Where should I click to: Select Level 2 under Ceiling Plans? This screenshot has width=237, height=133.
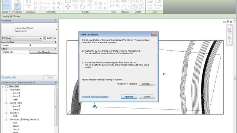[17, 110]
